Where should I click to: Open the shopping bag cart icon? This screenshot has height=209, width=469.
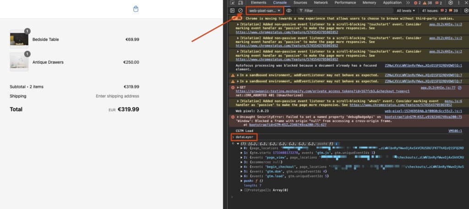pos(136,9)
